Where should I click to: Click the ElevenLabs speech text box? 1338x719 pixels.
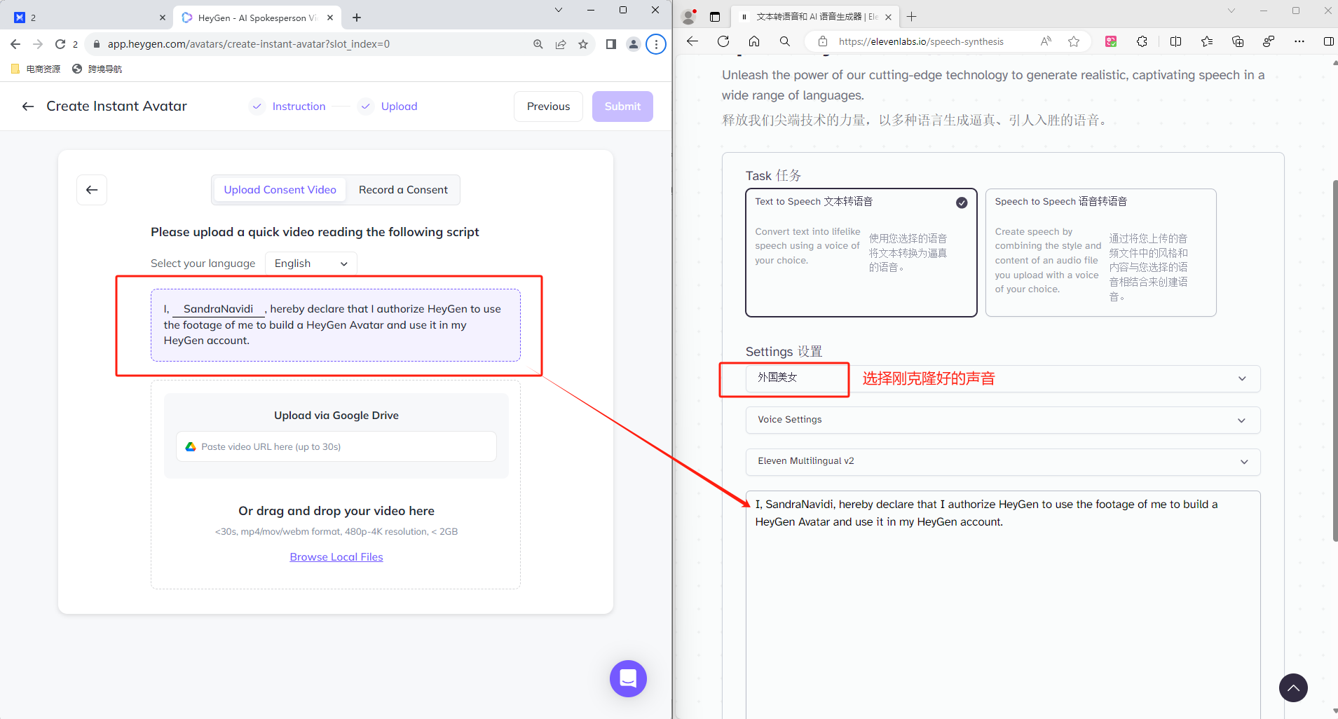(x=1003, y=604)
